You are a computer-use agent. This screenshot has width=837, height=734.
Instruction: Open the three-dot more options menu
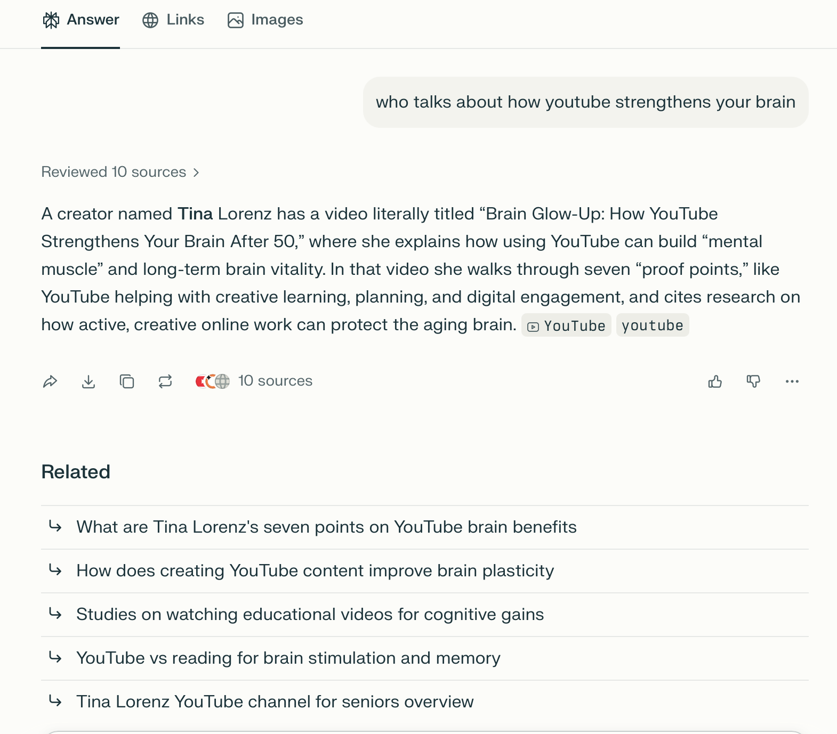point(792,381)
